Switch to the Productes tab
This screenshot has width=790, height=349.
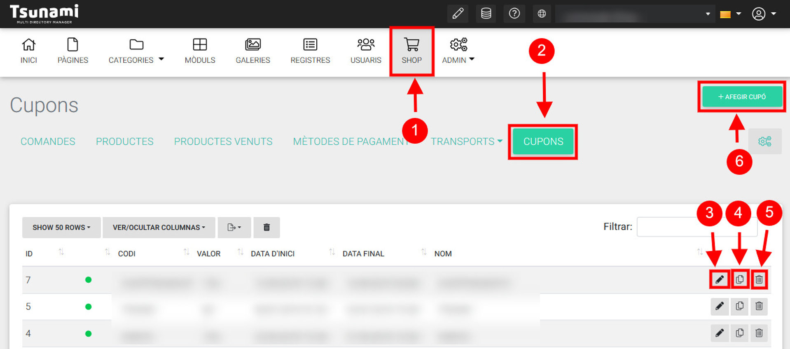tap(124, 142)
